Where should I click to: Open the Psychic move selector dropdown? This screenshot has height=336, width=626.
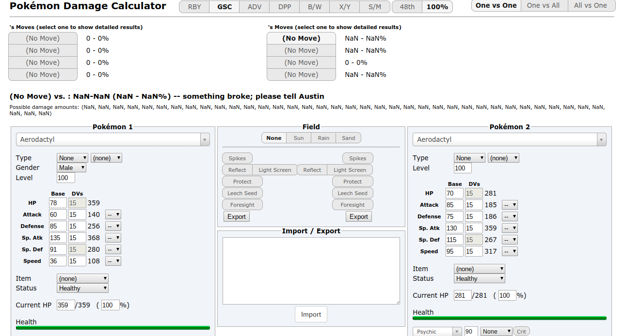[x=437, y=332]
